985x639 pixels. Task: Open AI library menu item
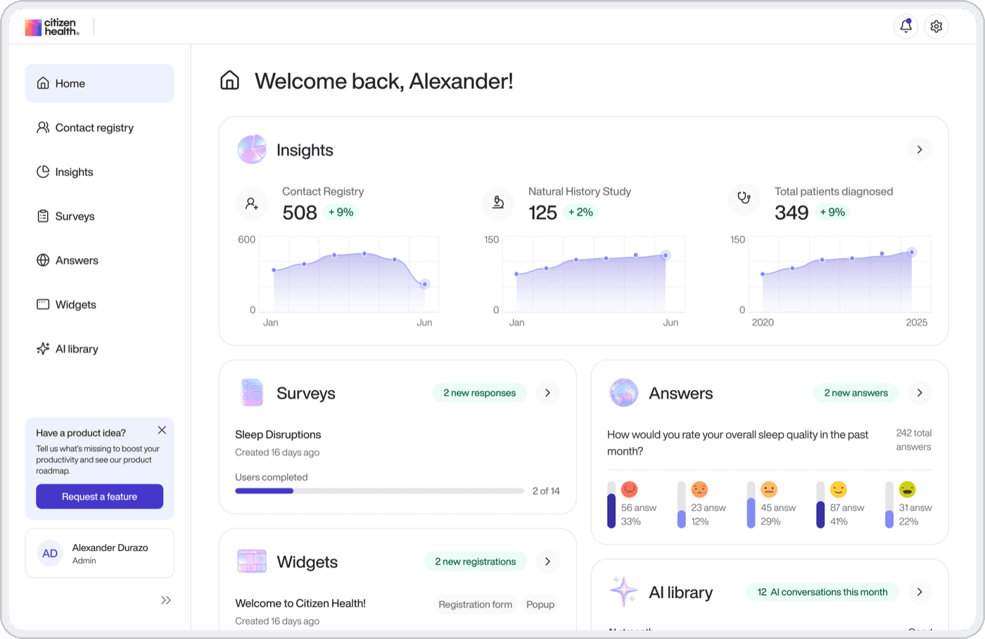click(x=100, y=349)
